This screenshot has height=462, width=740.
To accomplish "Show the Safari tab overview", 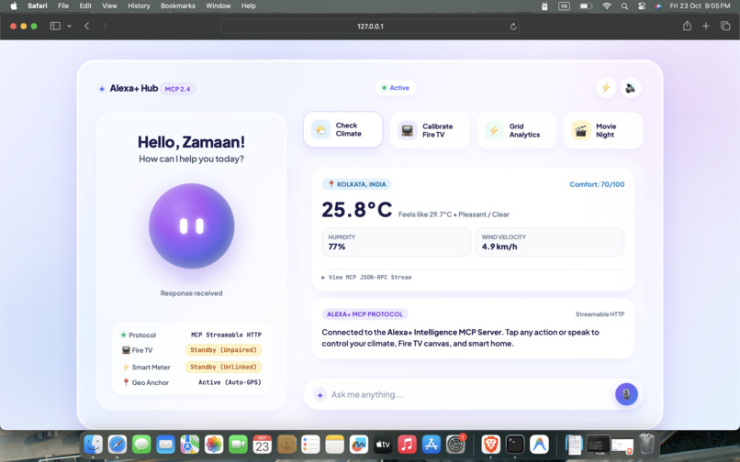I will pos(725,26).
